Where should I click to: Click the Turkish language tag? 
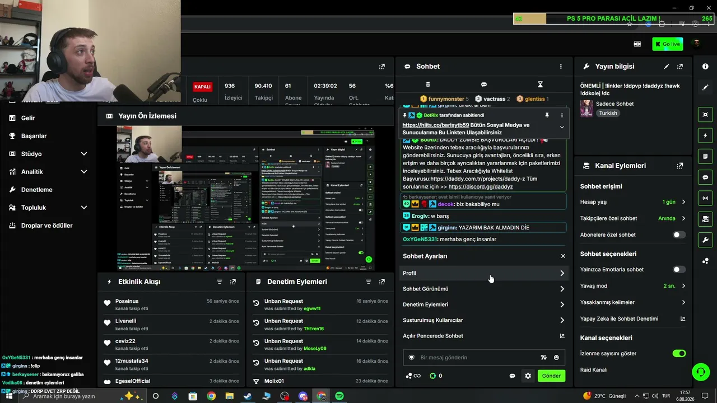pyautogui.click(x=608, y=113)
